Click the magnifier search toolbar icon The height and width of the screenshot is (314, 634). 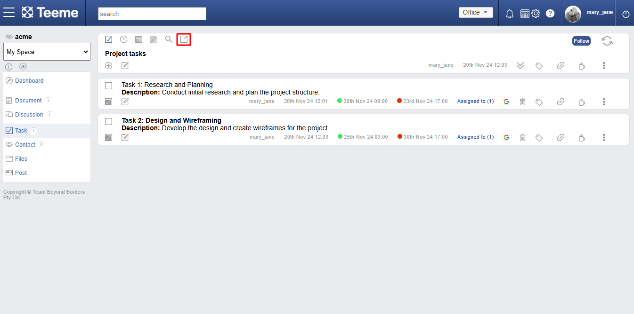(169, 39)
